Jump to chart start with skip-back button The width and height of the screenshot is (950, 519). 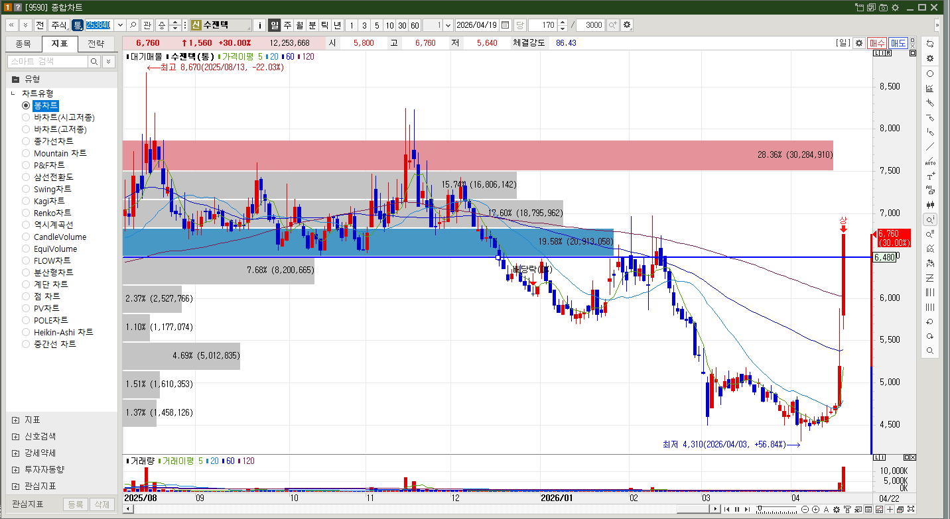tap(727, 510)
